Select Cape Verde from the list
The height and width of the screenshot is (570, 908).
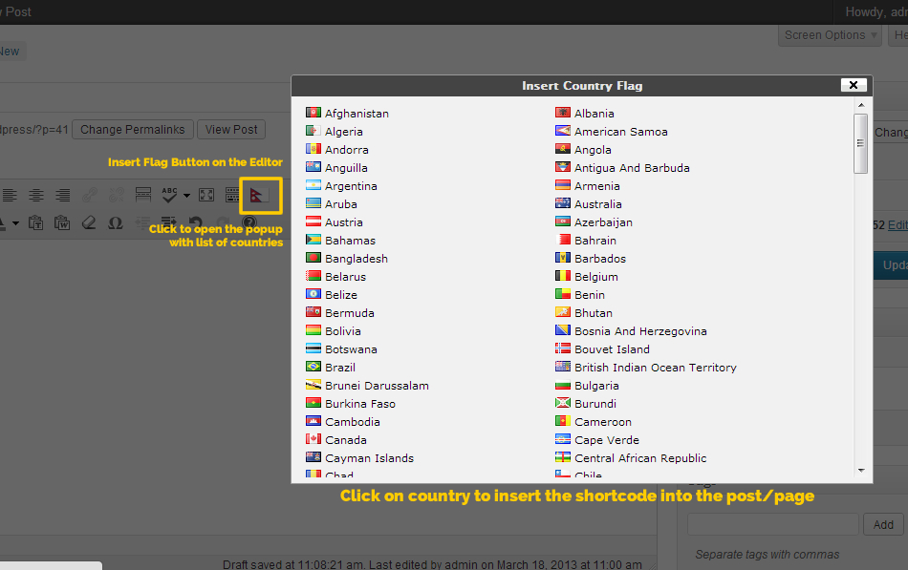point(607,440)
